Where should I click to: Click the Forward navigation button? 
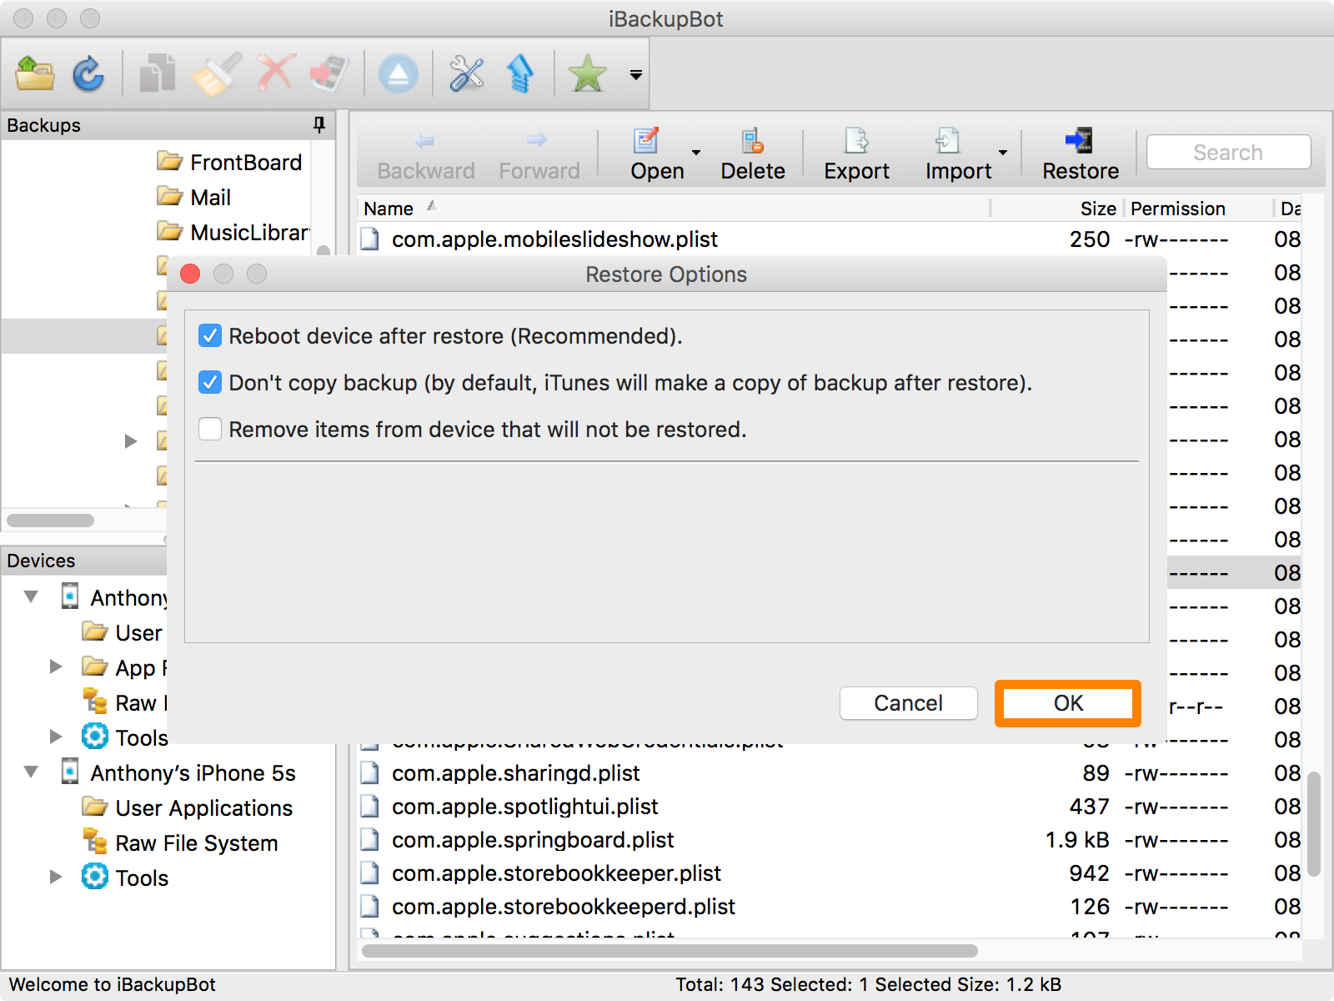(x=539, y=156)
